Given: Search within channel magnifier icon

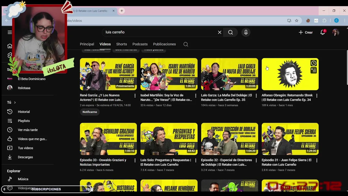Looking at the screenshot, I should click(x=186, y=44).
